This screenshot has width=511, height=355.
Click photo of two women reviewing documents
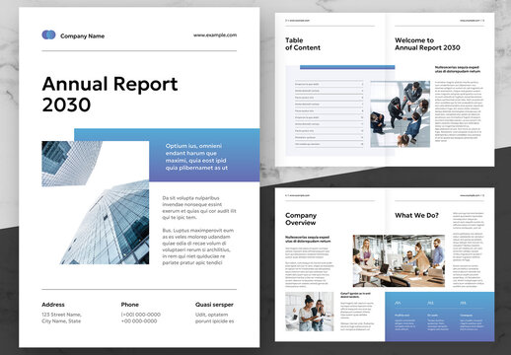coord(310,312)
